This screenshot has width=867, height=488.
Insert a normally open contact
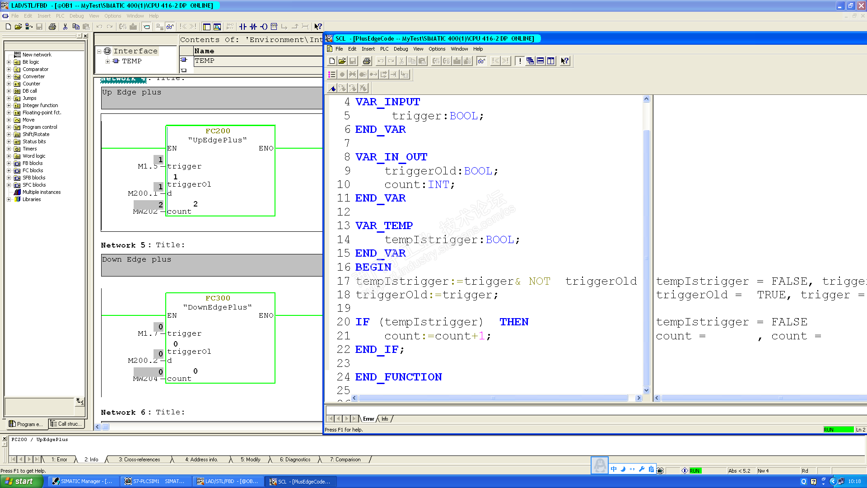pos(243,27)
